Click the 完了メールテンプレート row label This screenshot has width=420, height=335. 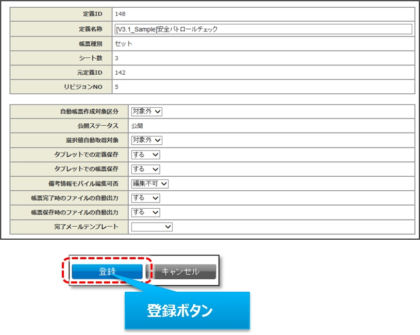[x=86, y=227]
